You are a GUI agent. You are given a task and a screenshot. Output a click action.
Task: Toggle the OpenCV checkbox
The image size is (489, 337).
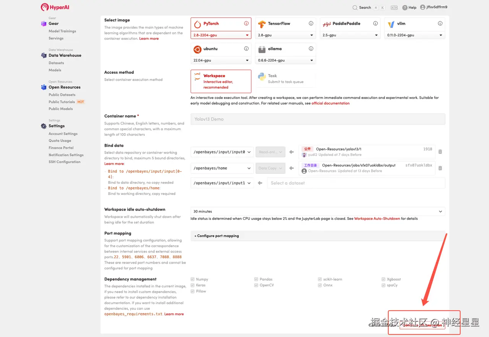pyautogui.click(x=256, y=285)
